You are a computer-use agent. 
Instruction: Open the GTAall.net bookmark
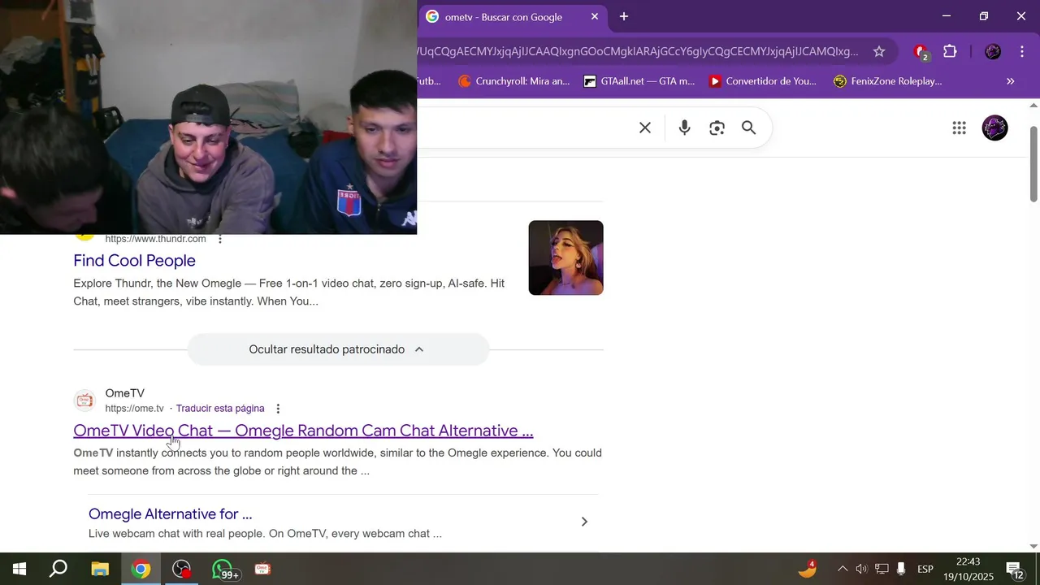[639, 81]
